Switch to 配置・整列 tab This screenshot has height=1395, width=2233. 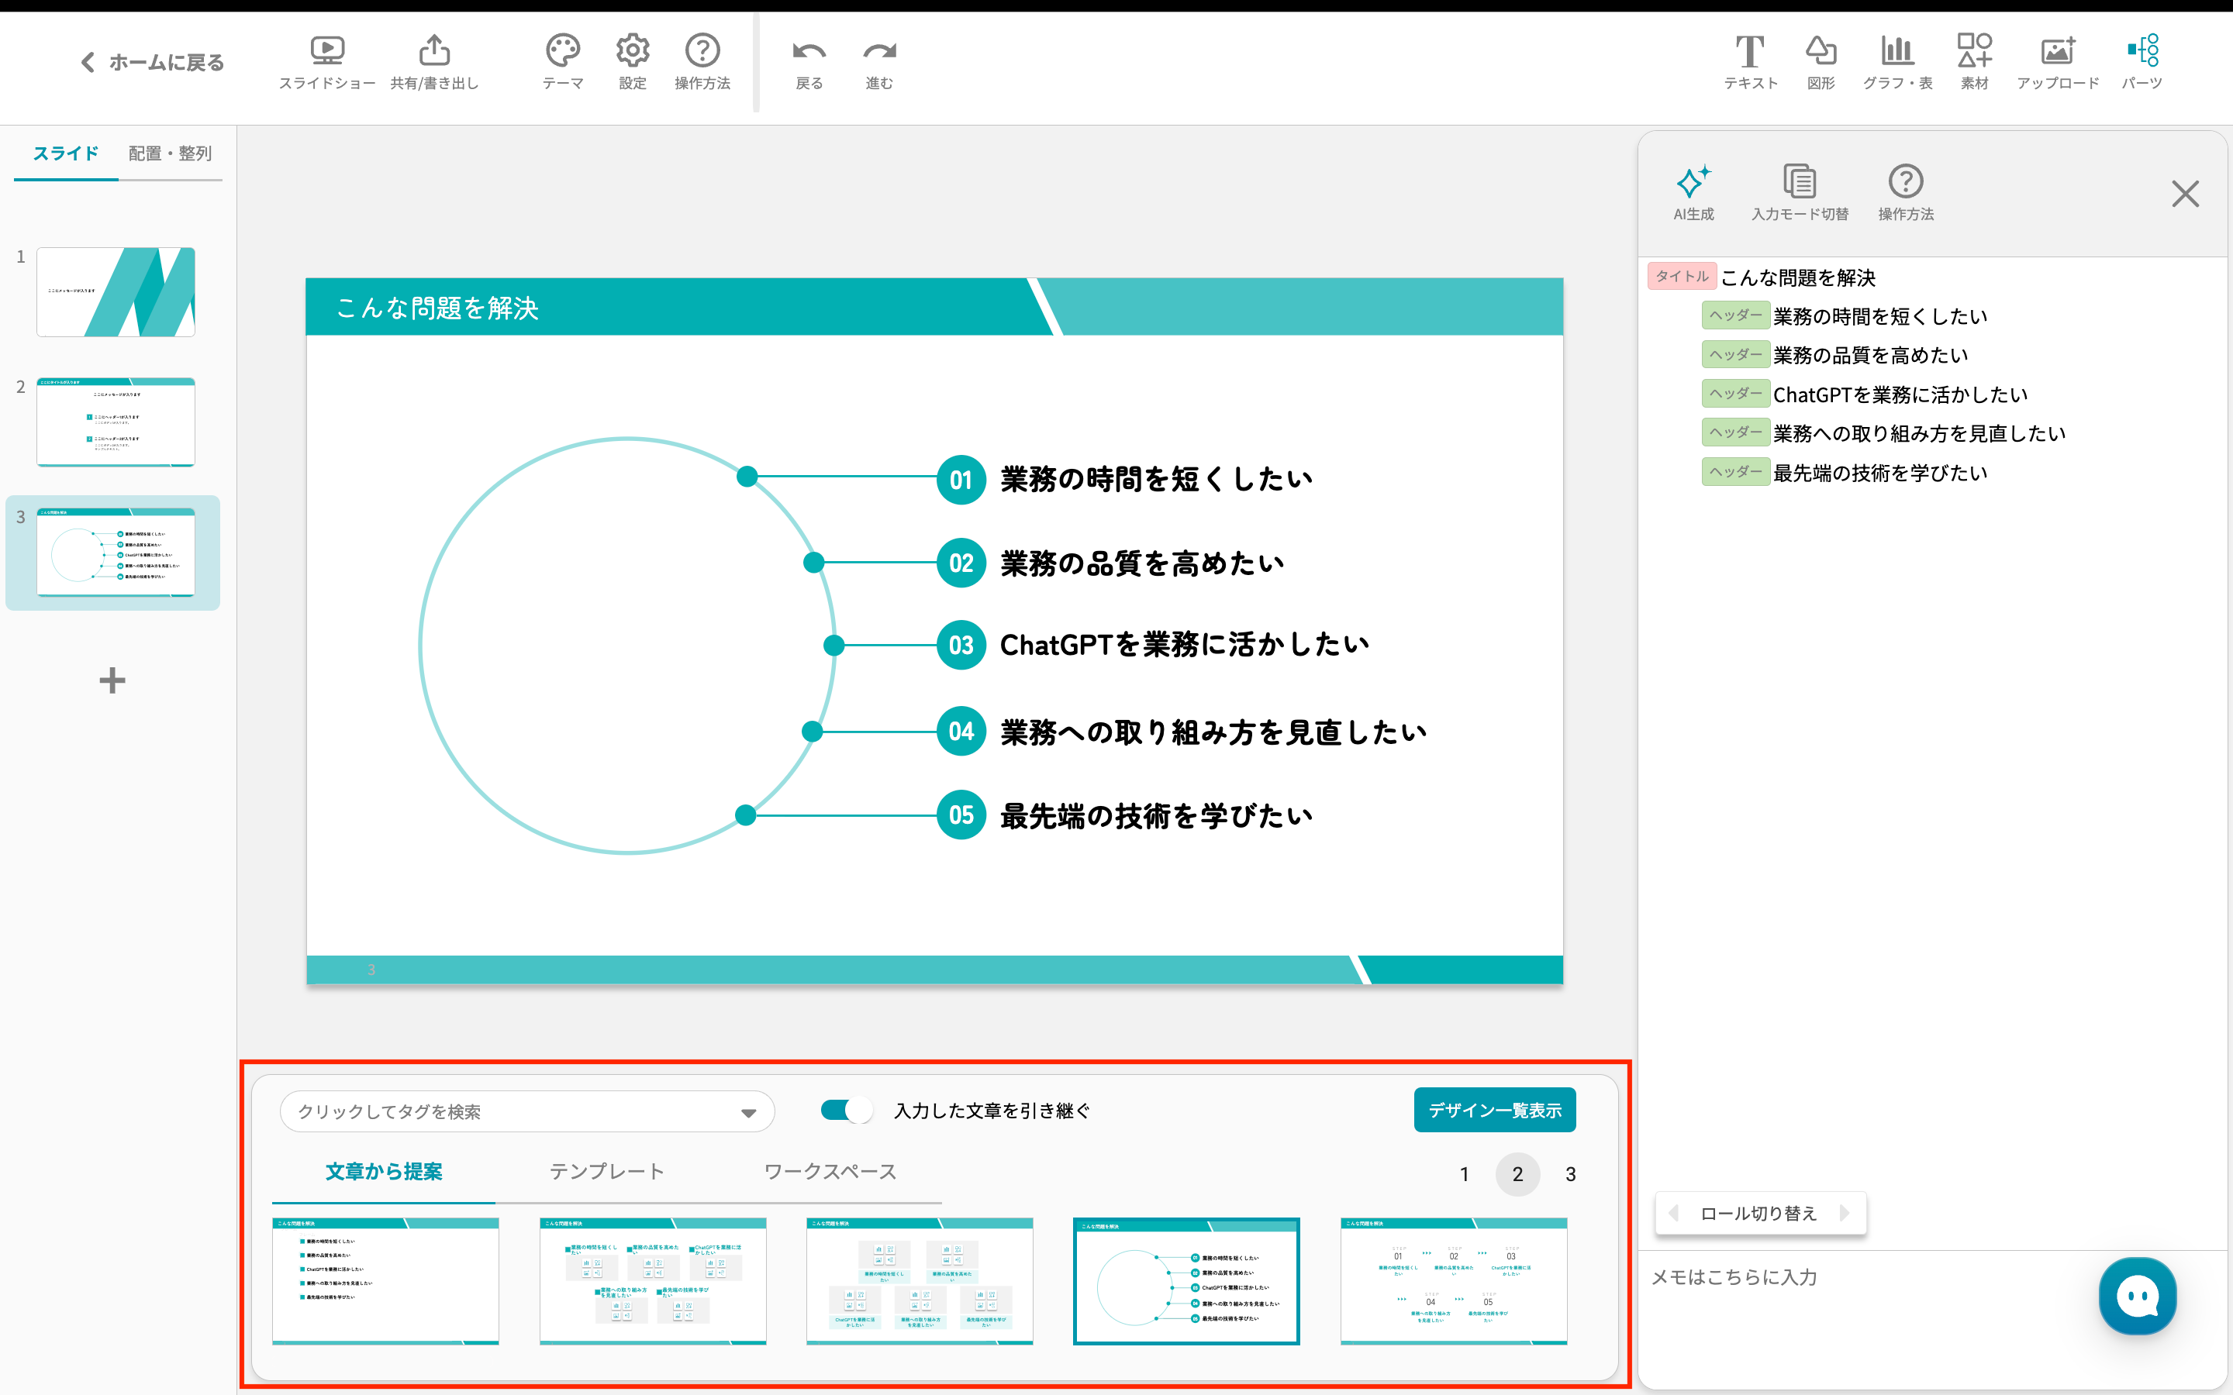[170, 153]
